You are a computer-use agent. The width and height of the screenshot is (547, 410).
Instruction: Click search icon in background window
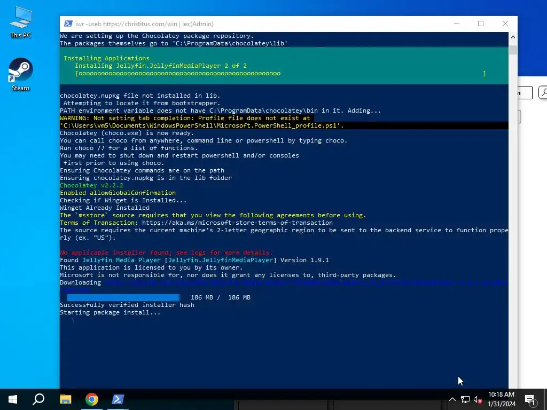click(x=543, y=93)
